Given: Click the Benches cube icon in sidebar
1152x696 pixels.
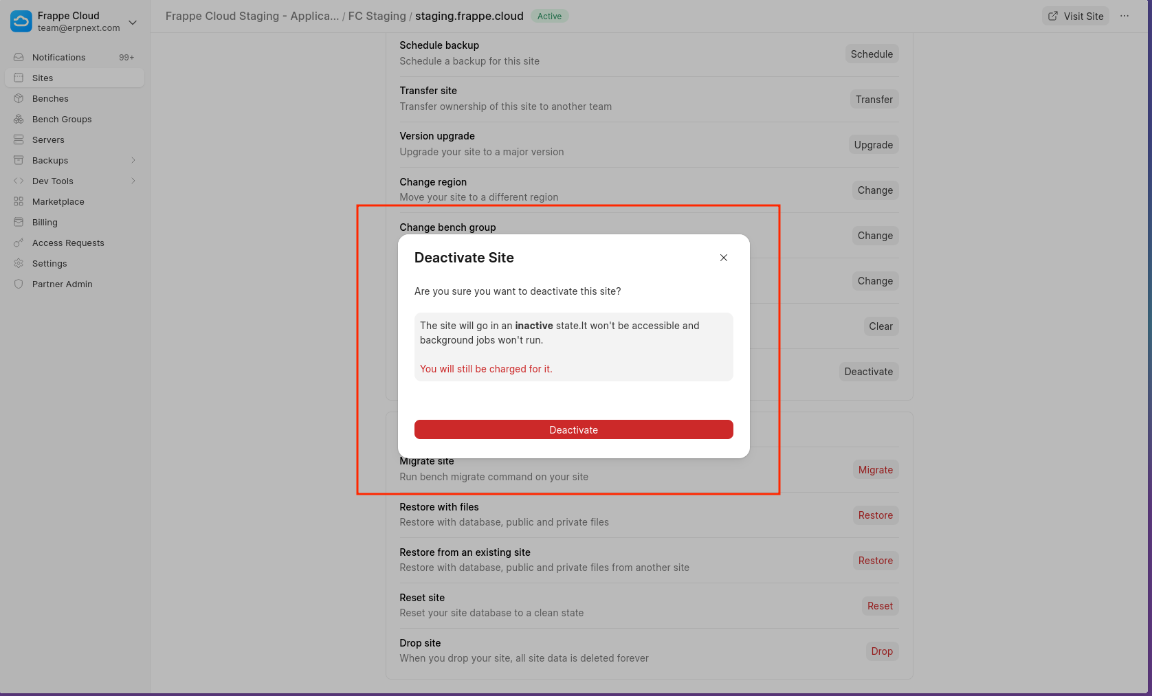Looking at the screenshot, I should pyautogui.click(x=19, y=99).
